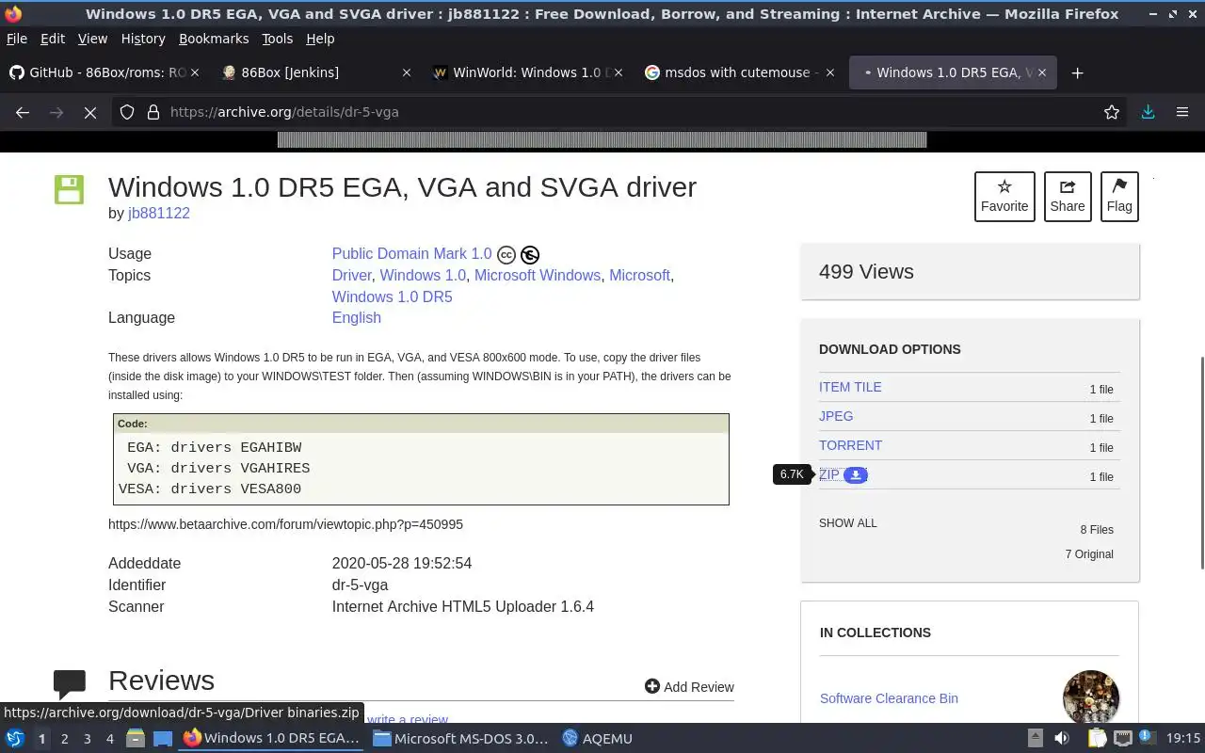Open the View menu
This screenshot has width=1205, height=753.
[x=92, y=39]
